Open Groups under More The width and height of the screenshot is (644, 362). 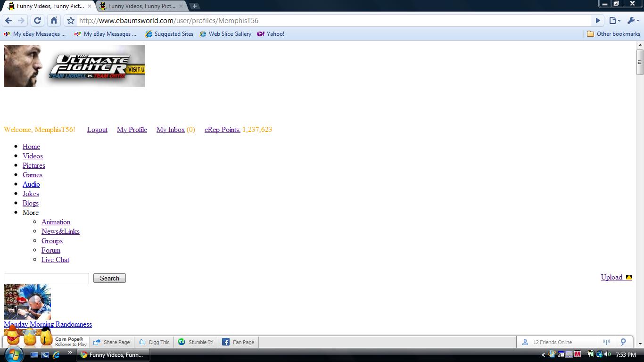coord(52,241)
